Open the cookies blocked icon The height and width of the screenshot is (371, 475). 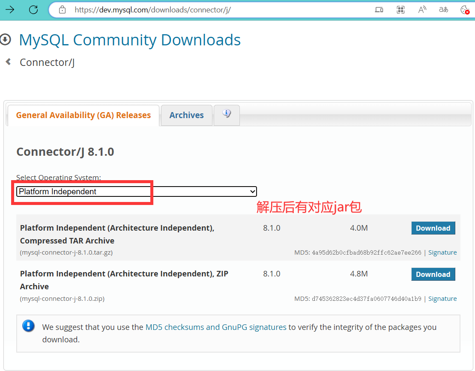(x=465, y=10)
